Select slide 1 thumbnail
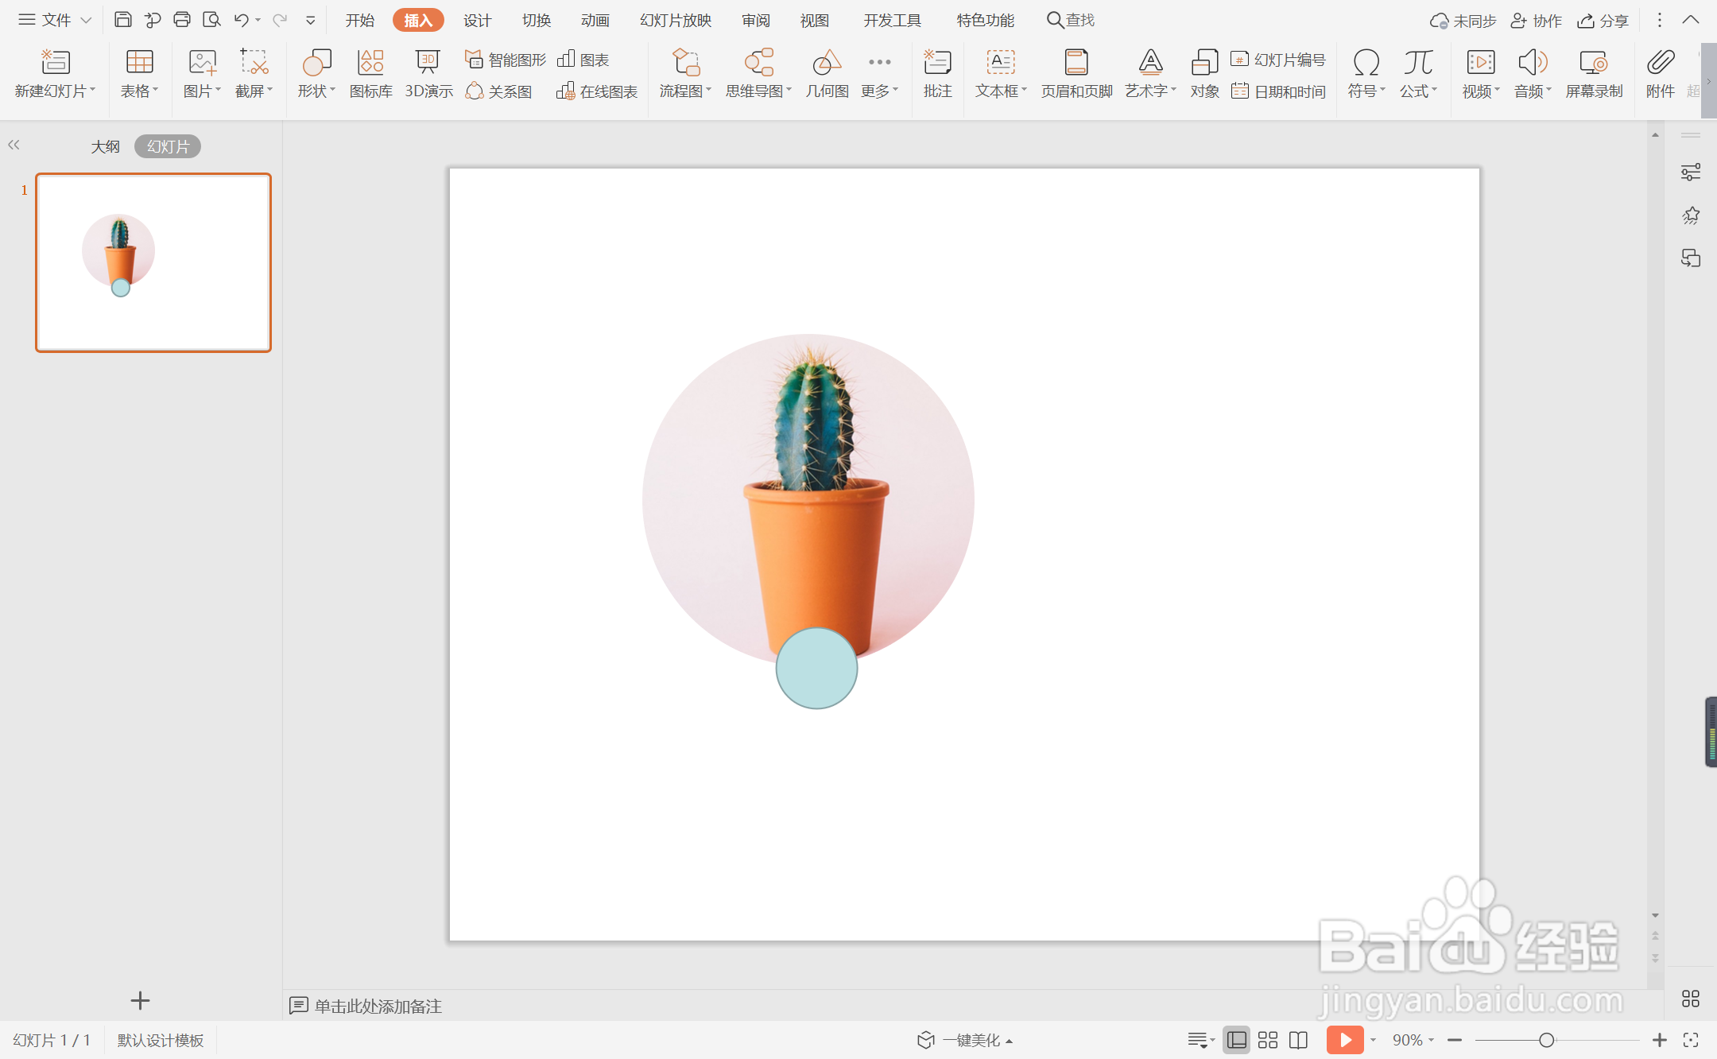 [153, 262]
